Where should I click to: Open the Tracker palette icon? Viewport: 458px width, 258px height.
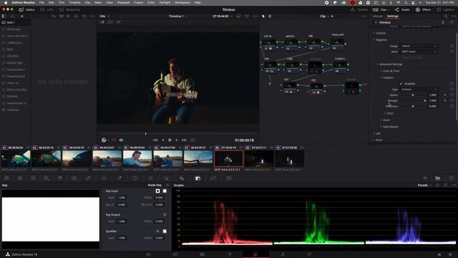(151, 178)
